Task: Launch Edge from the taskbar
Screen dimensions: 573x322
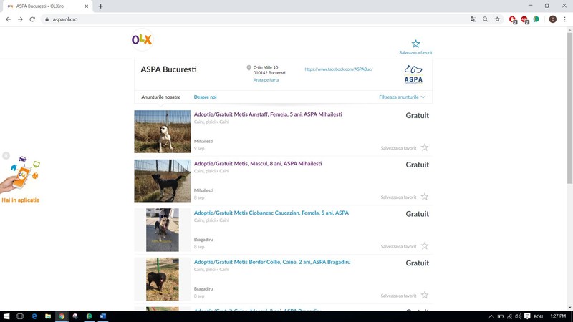Action: [x=34, y=316]
